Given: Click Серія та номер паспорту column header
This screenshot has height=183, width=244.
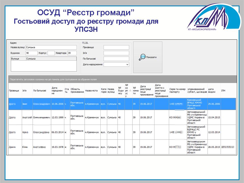Looking at the screenshot, I should click(177, 90).
